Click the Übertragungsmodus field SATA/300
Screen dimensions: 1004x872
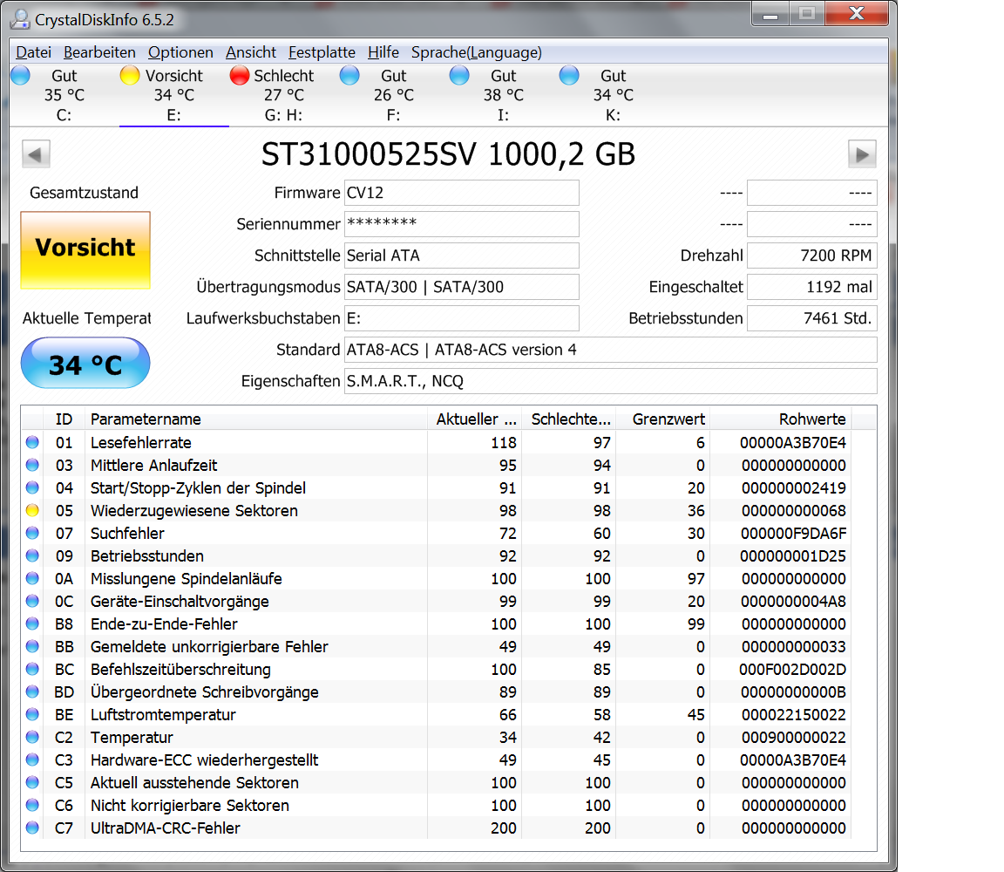[x=462, y=287]
